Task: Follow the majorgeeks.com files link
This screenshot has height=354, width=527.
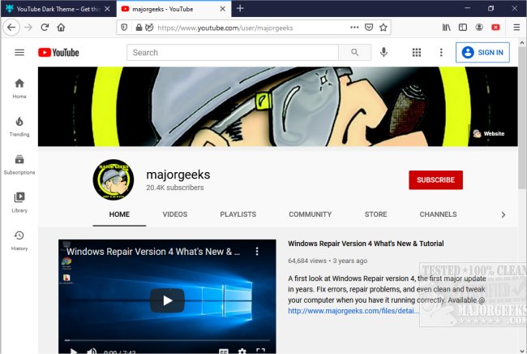Action: (x=353, y=311)
